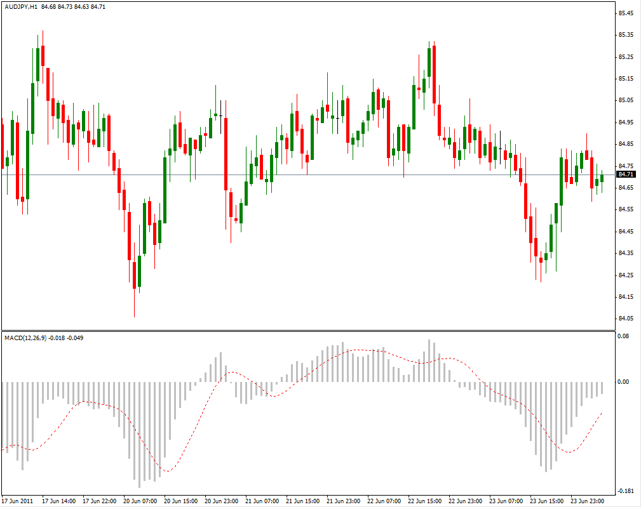Click the MACD 0.08 scale label
Image resolution: width=641 pixels, height=507 pixels.
tap(623, 336)
